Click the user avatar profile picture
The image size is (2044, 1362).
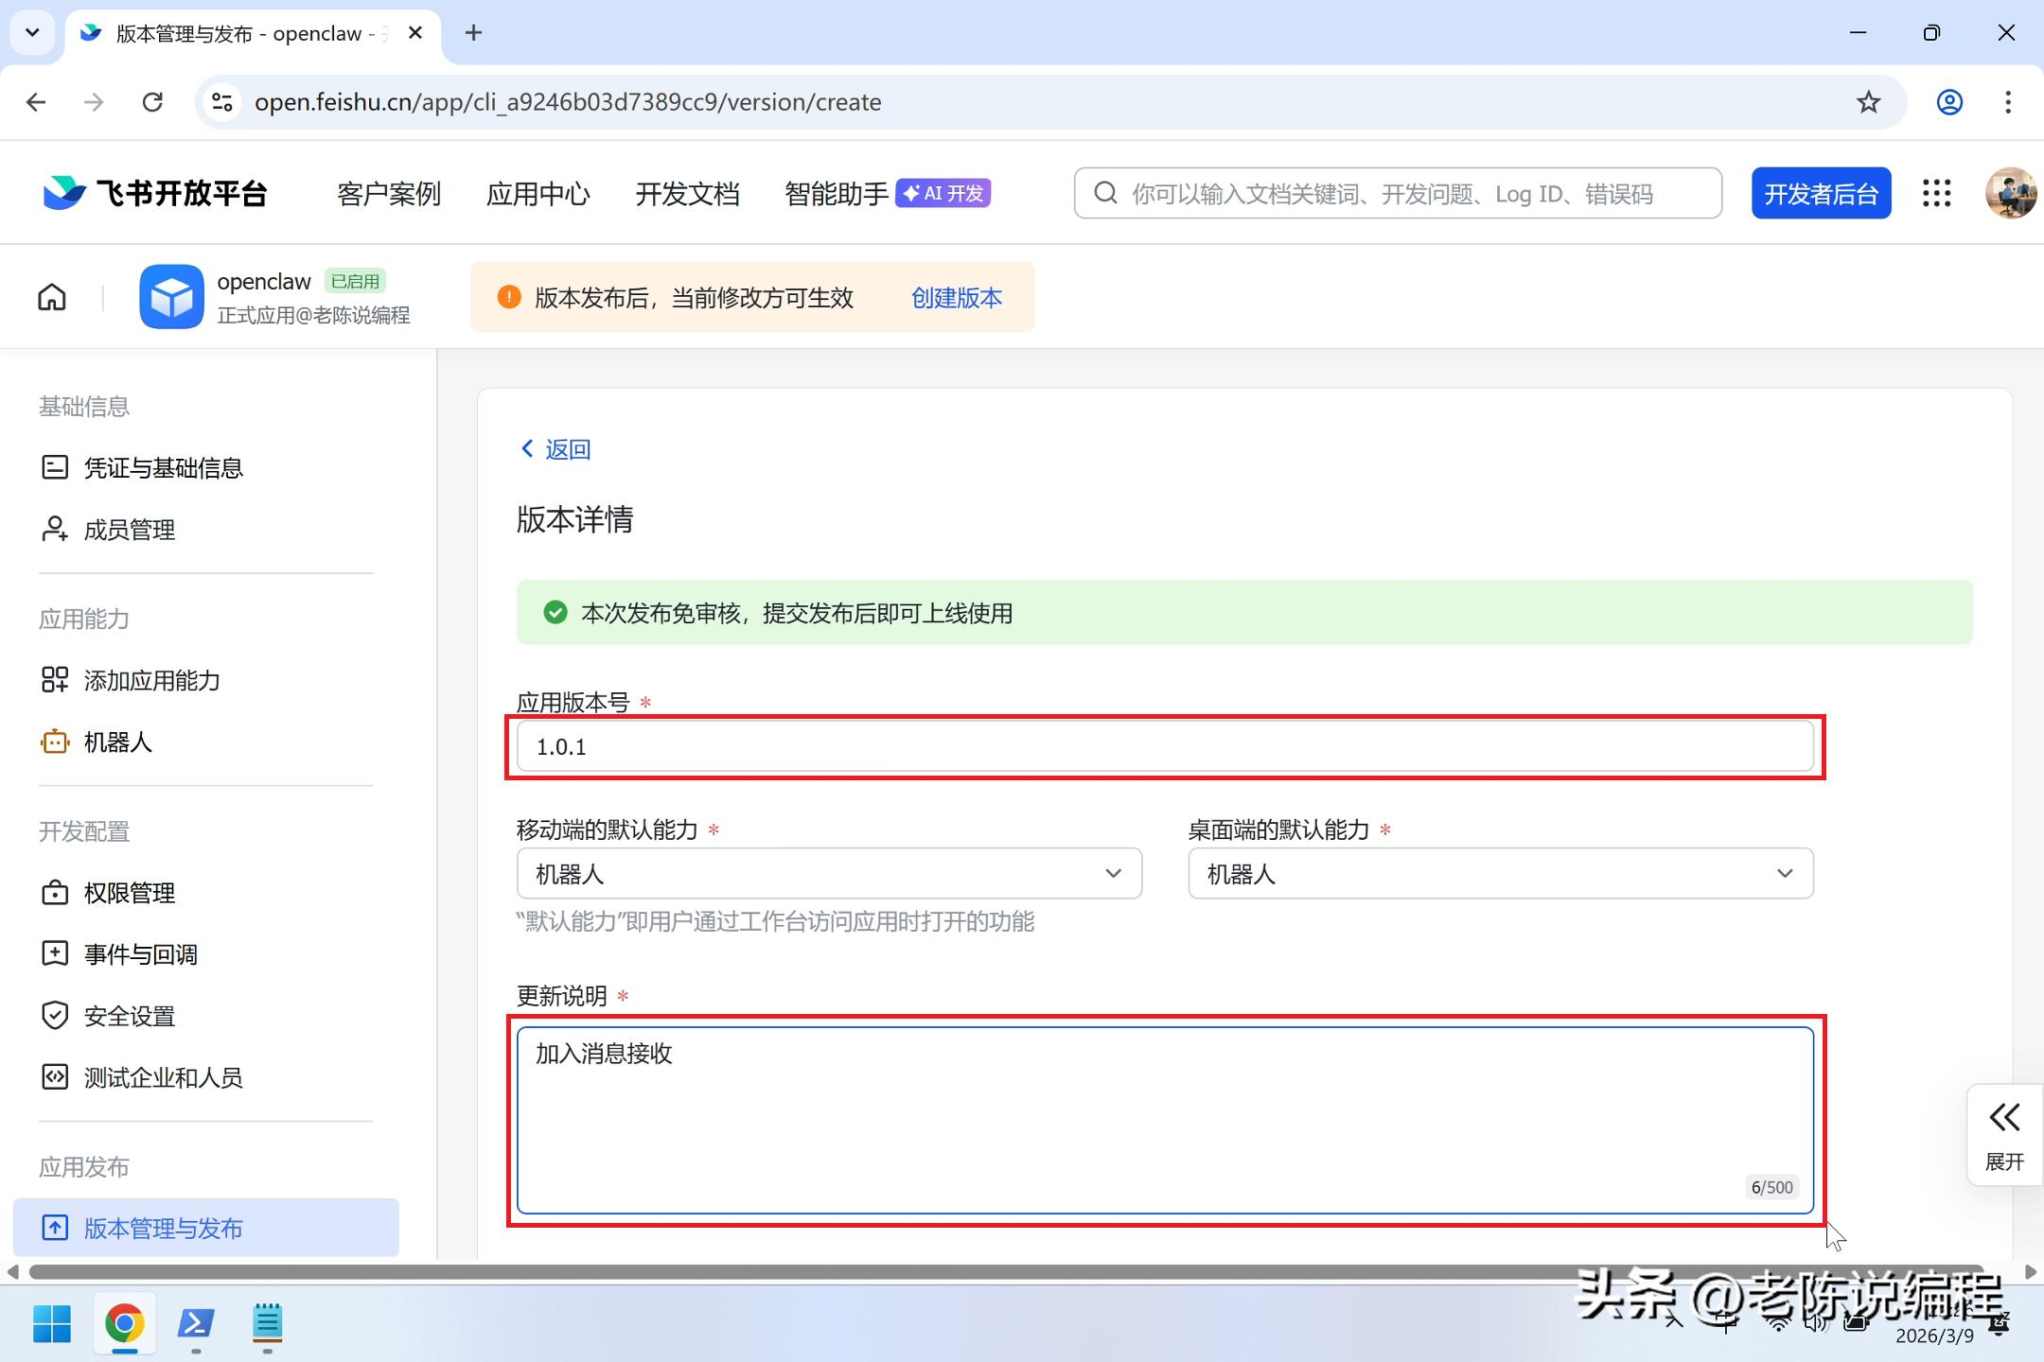2010,194
